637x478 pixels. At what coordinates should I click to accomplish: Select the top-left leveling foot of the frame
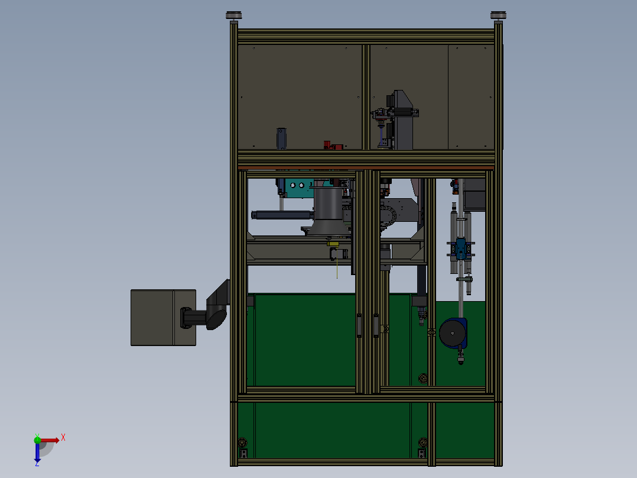tap(233, 15)
